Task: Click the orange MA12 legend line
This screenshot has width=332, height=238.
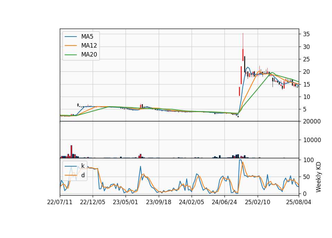Action: (x=71, y=46)
